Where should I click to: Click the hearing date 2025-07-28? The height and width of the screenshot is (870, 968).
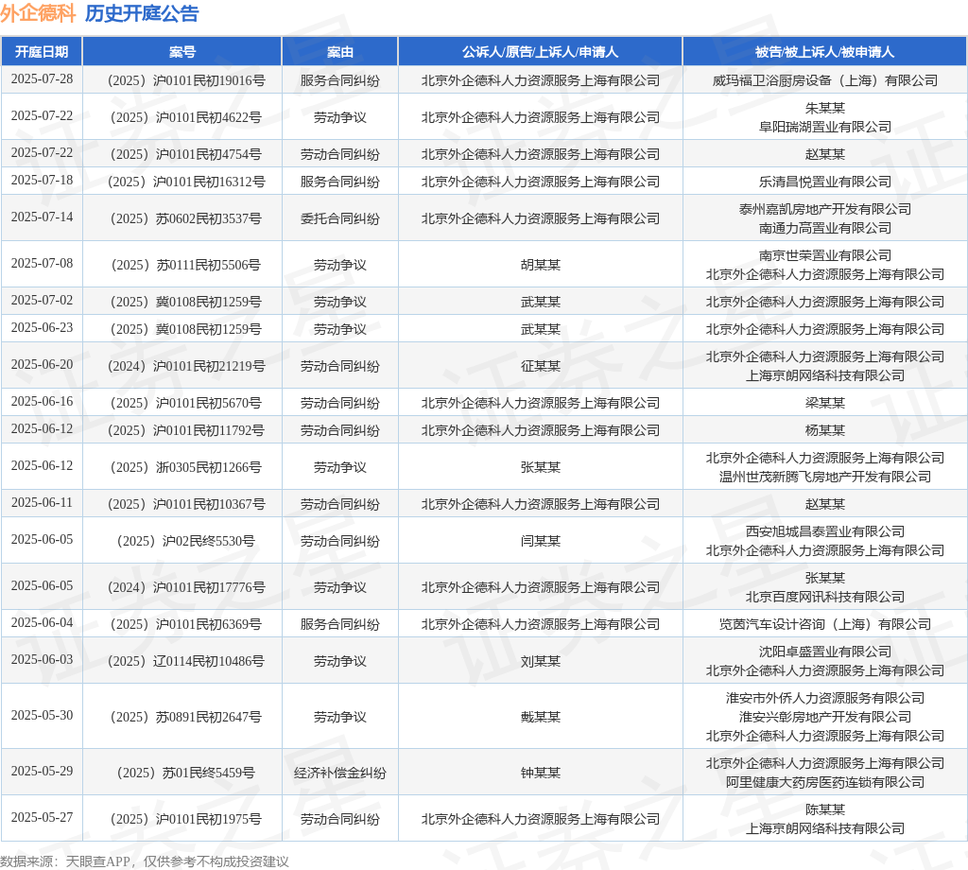tap(42, 79)
